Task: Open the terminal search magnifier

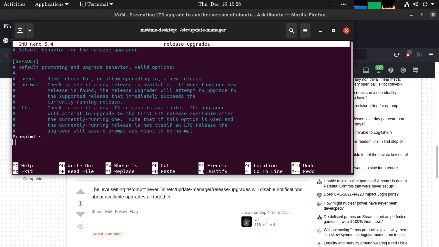Action: (x=291, y=31)
